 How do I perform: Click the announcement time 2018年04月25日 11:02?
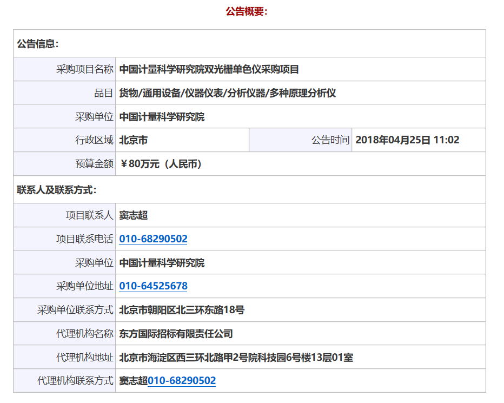pos(407,140)
